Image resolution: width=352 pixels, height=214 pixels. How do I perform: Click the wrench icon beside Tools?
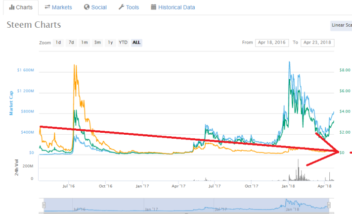pos(121,7)
